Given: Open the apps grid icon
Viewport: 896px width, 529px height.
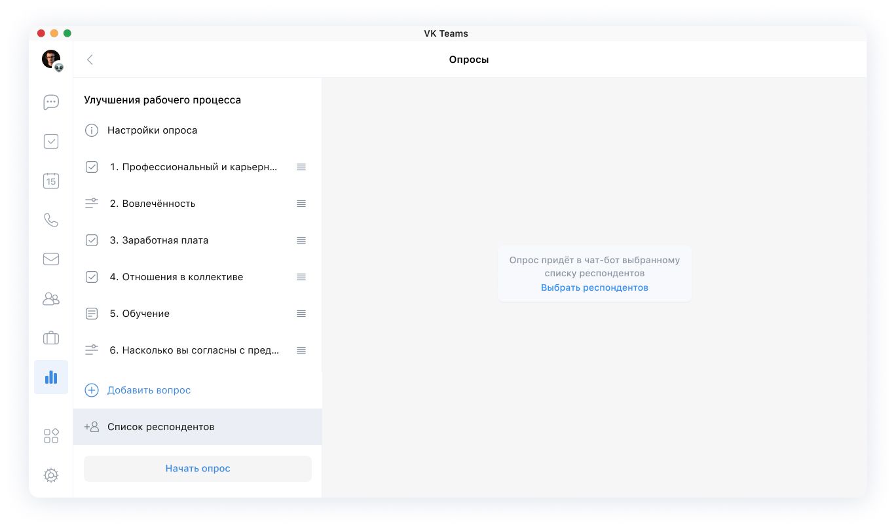Looking at the screenshot, I should point(51,436).
